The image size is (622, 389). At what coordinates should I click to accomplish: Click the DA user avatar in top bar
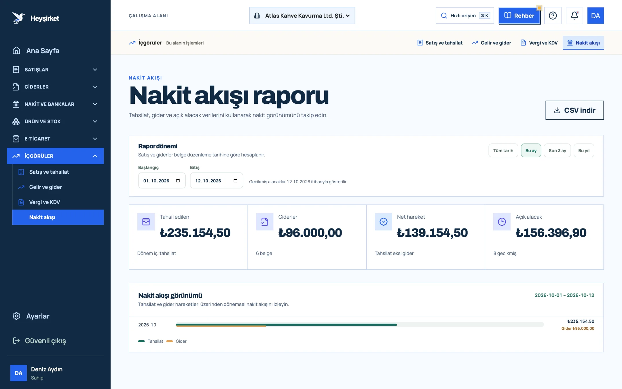tap(596, 16)
